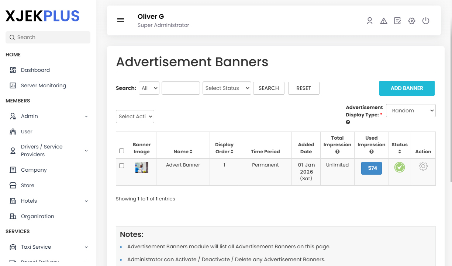Screen dimensions: 452x266
Task: Open the Advertisement Display Type dropdown
Action: pyautogui.click(x=411, y=111)
